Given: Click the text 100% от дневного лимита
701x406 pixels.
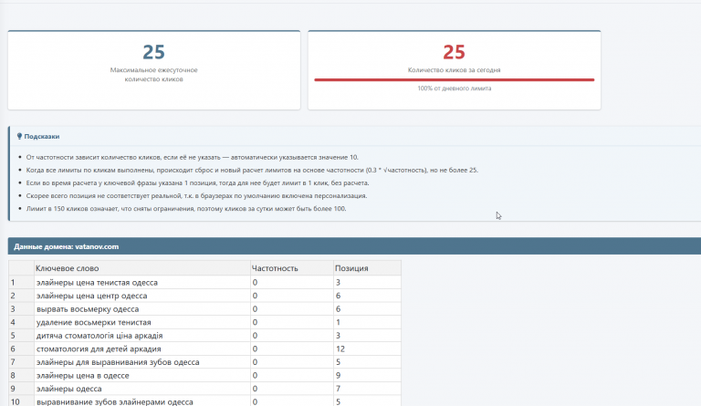Looking at the screenshot, I should (x=455, y=88).
